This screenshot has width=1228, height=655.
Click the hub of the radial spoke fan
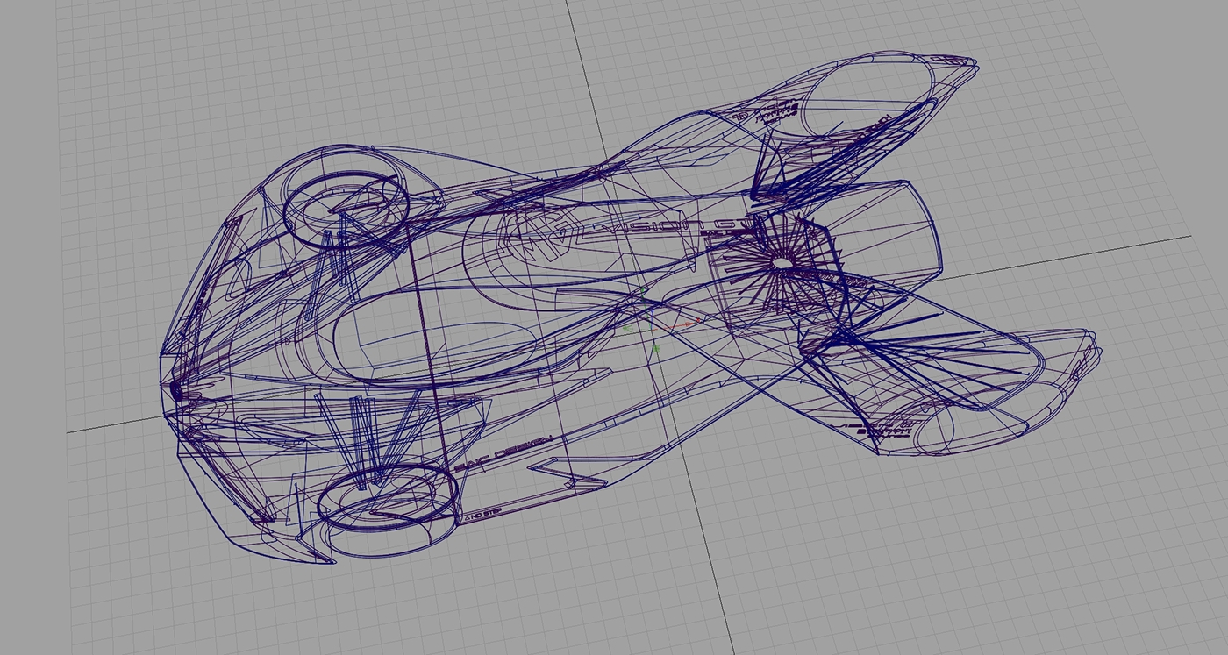(x=781, y=261)
